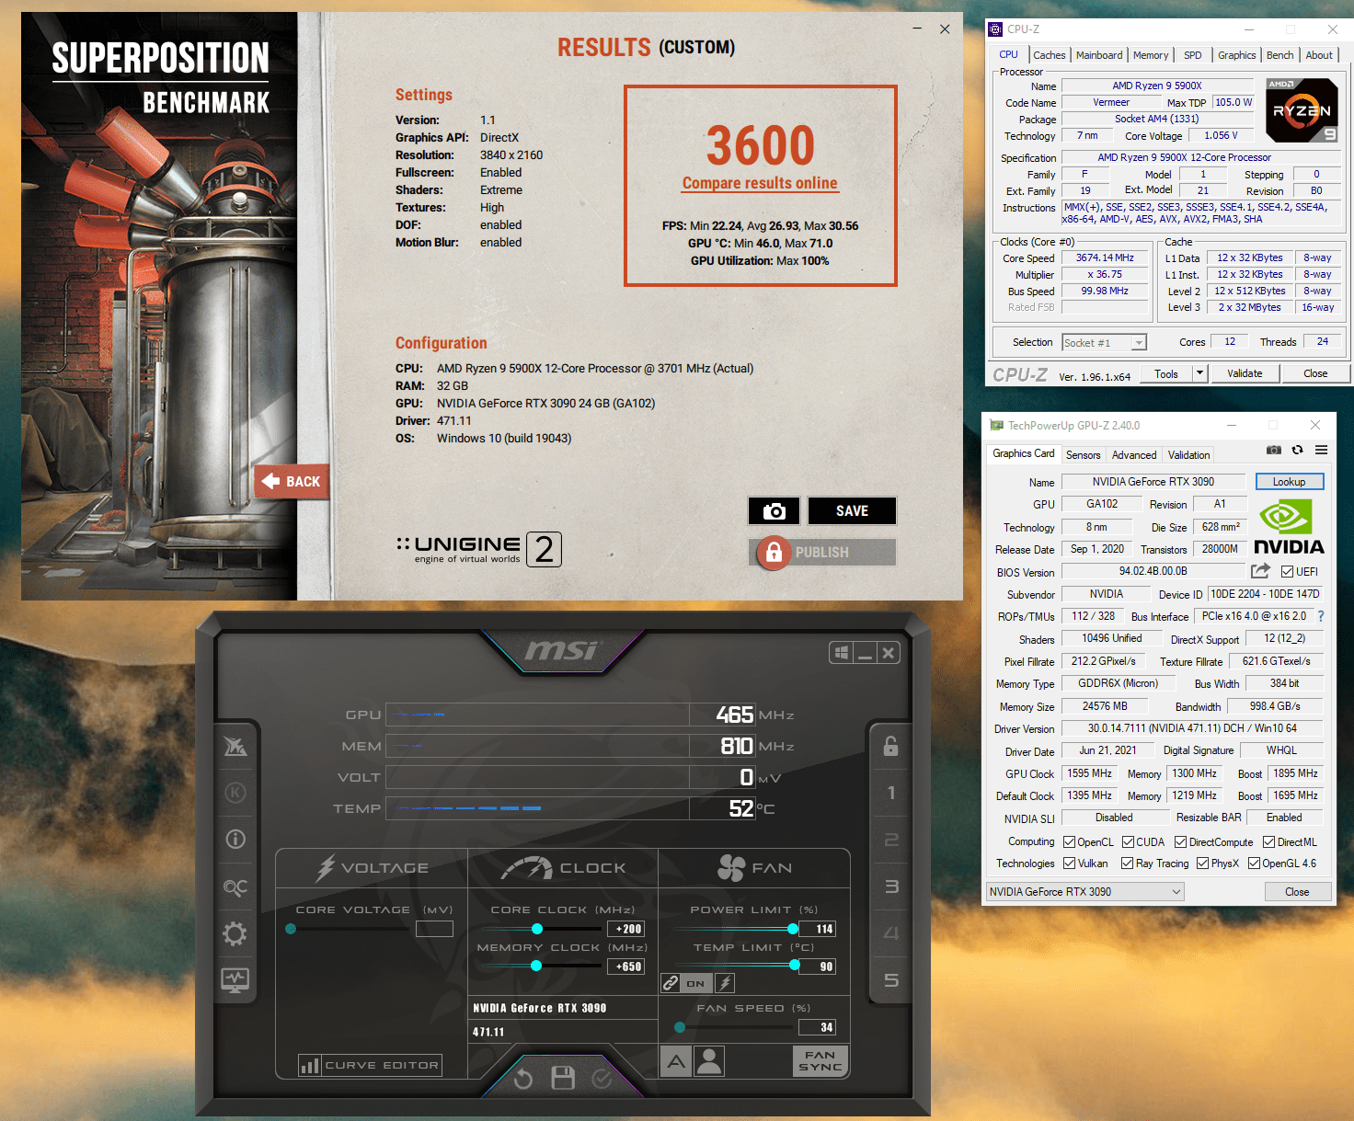This screenshot has height=1121, width=1354.
Task: Click the Fan Sync button
Action: click(x=820, y=1061)
